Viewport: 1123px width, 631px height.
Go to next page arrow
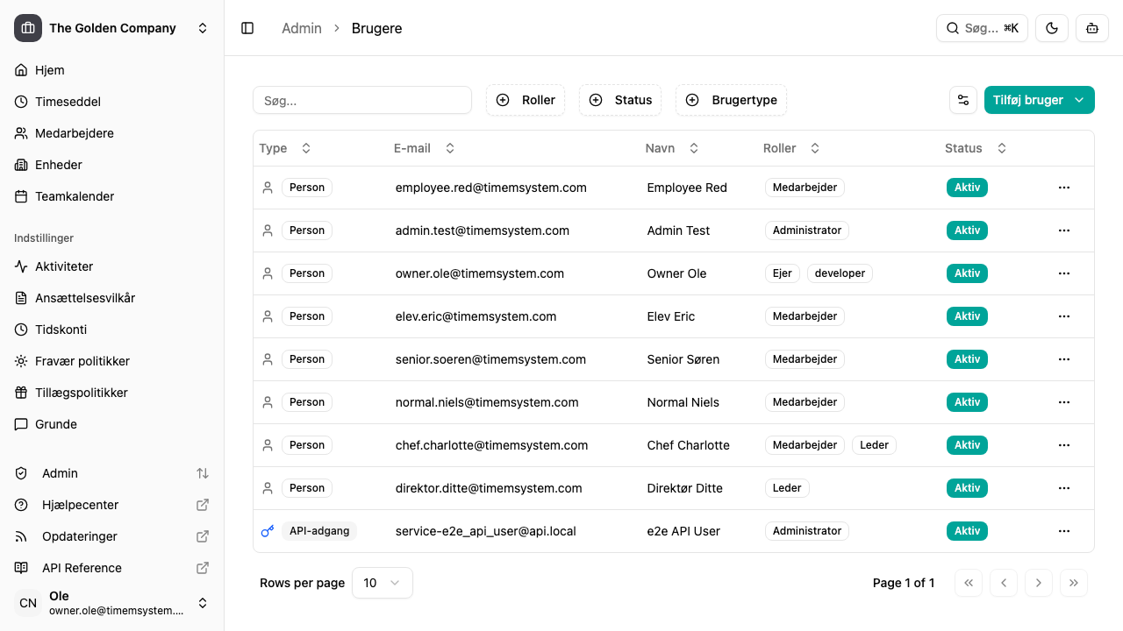(x=1039, y=583)
